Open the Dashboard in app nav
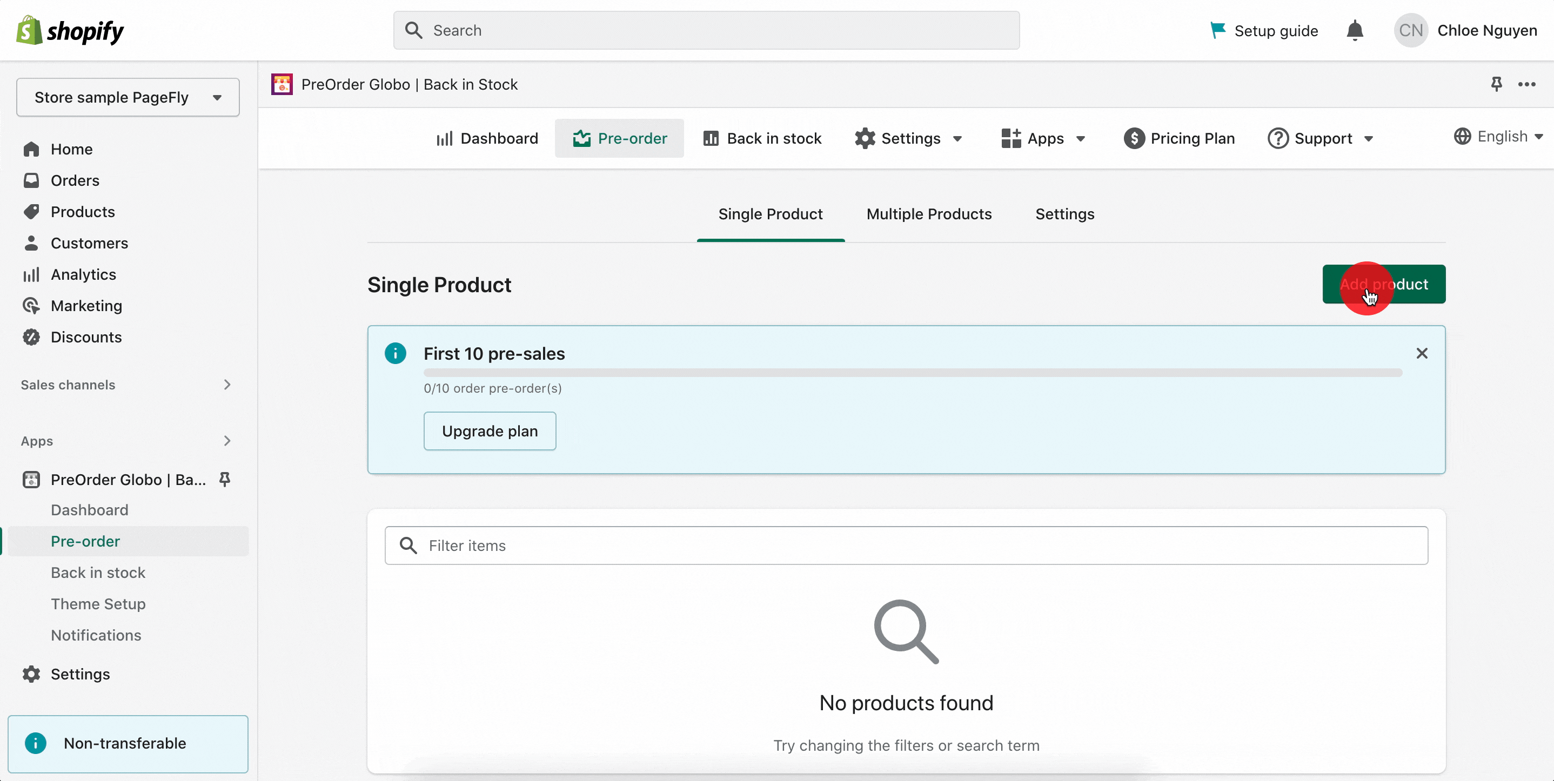1554x781 pixels. coord(487,138)
